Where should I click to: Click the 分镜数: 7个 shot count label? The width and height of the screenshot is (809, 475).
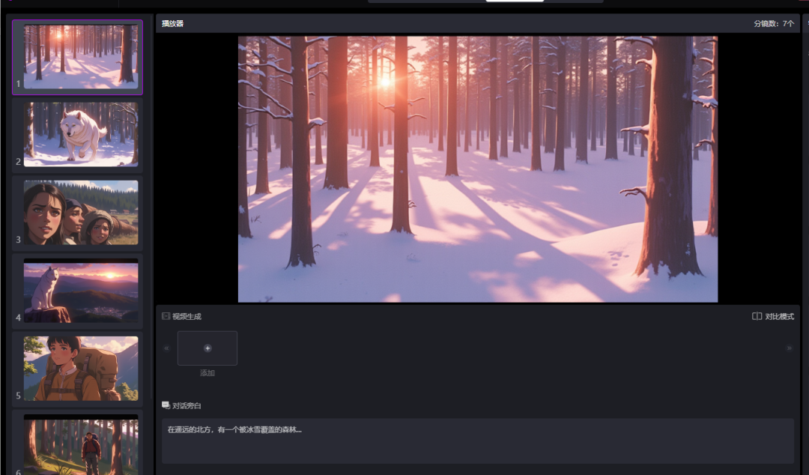click(774, 23)
